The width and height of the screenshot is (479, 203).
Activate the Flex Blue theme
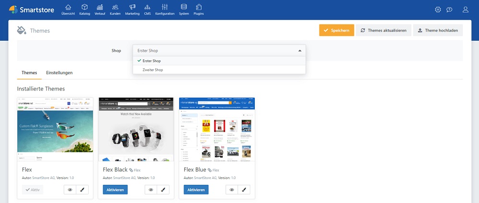click(196, 190)
